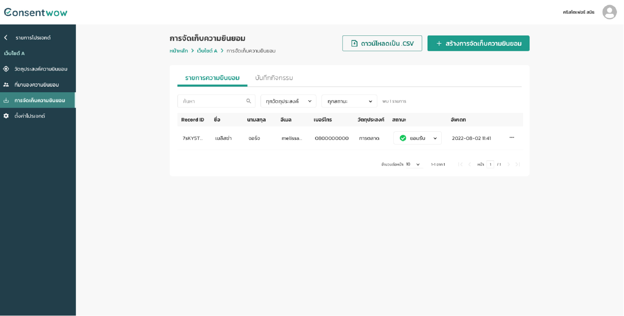Click the user profile avatar icon
Image resolution: width=624 pixels, height=316 pixels.
pyautogui.click(x=609, y=12)
